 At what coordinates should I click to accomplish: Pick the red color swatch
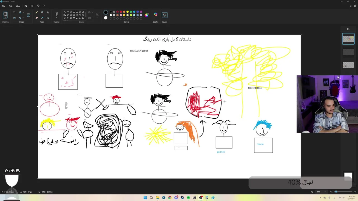pos(121,12)
